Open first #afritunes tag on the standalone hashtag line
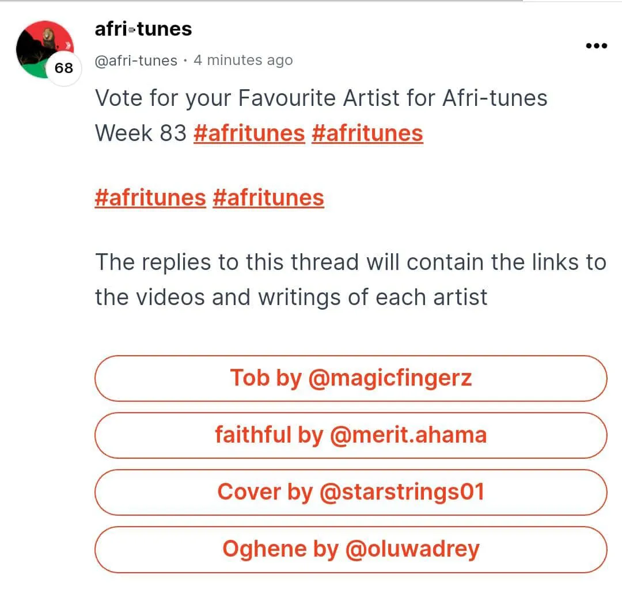Screen dimensions: 622x594 pos(150,198)
